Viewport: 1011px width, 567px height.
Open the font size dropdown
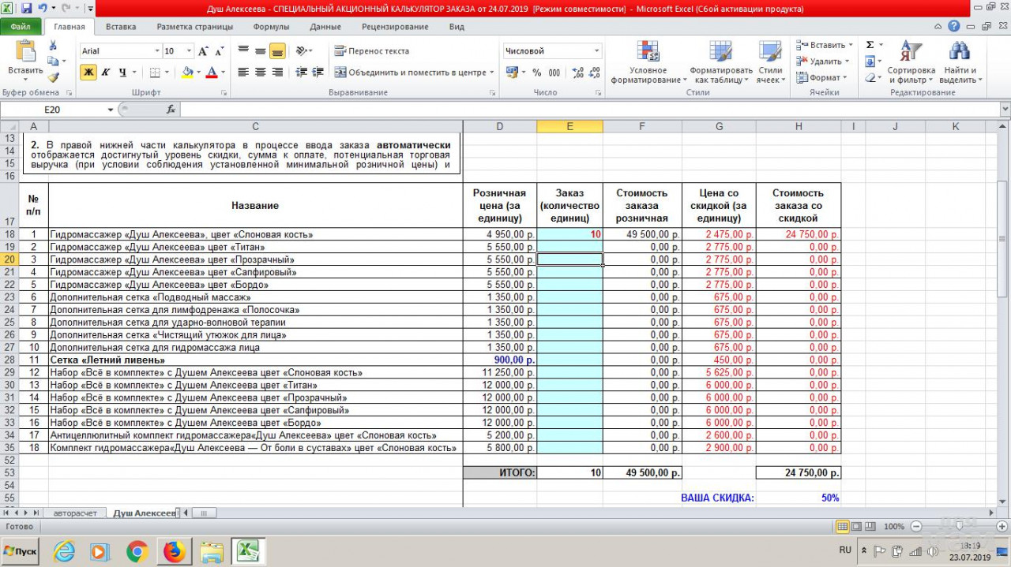coord(189,51)
